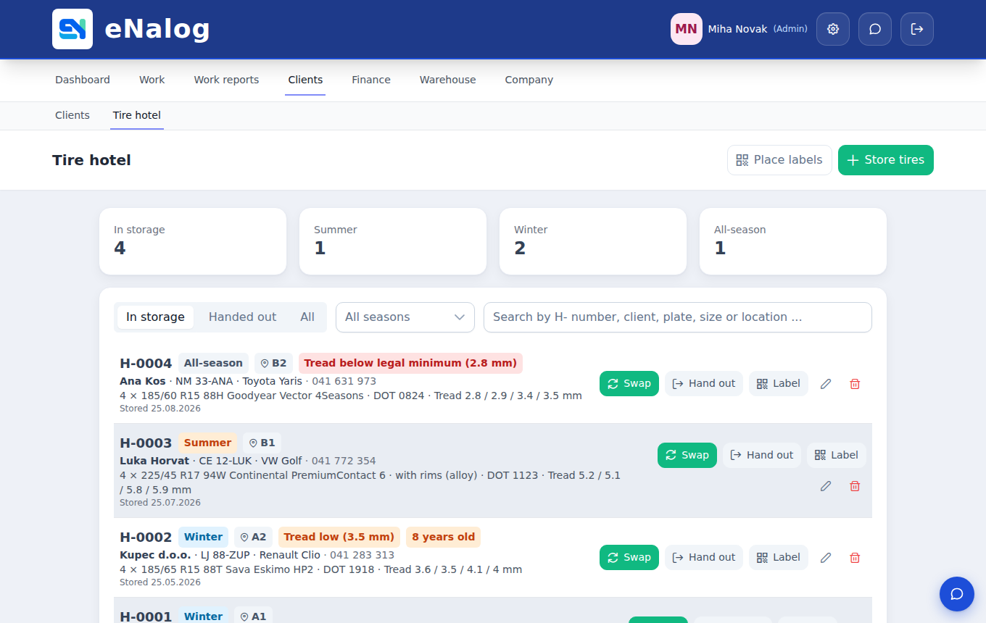Print Label for H-0002
The width and height of the screenshot is (986, 623).
(x=779, y=557)
